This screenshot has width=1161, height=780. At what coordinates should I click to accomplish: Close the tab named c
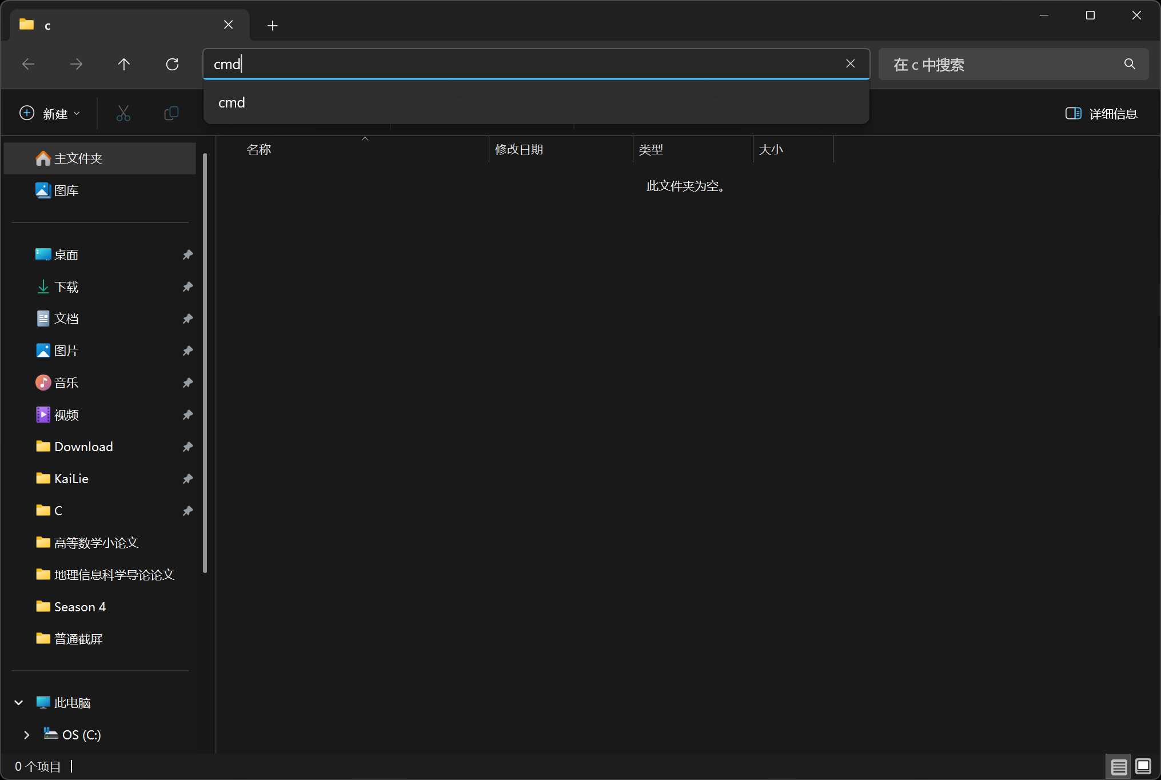228,25
